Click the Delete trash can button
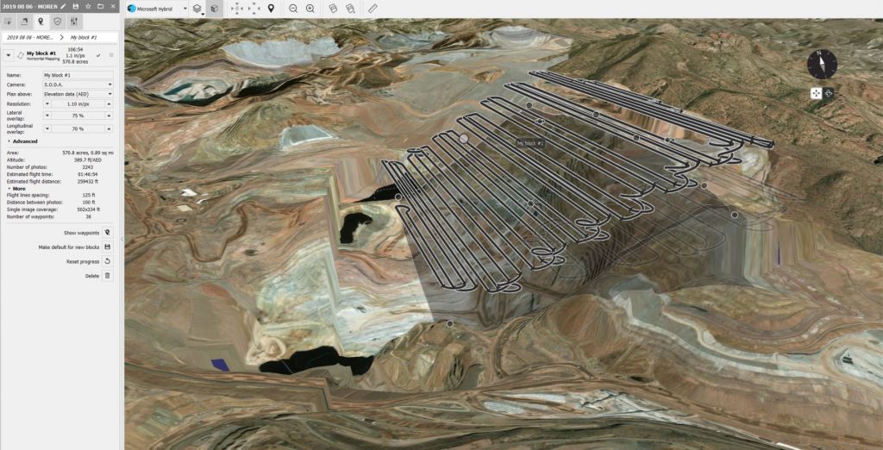 (x=107, y=276)
